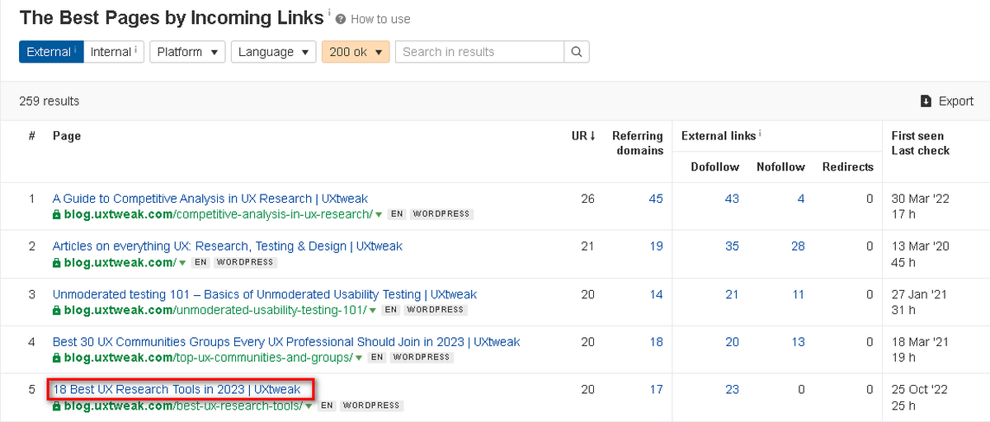Viewport: 990px width, 422px height.
Task: Click lock icon of best-ux-research-tools URL
Action: point(57,406)
